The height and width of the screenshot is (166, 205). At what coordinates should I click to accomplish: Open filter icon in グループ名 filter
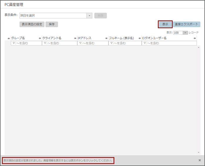coord(14,43)
